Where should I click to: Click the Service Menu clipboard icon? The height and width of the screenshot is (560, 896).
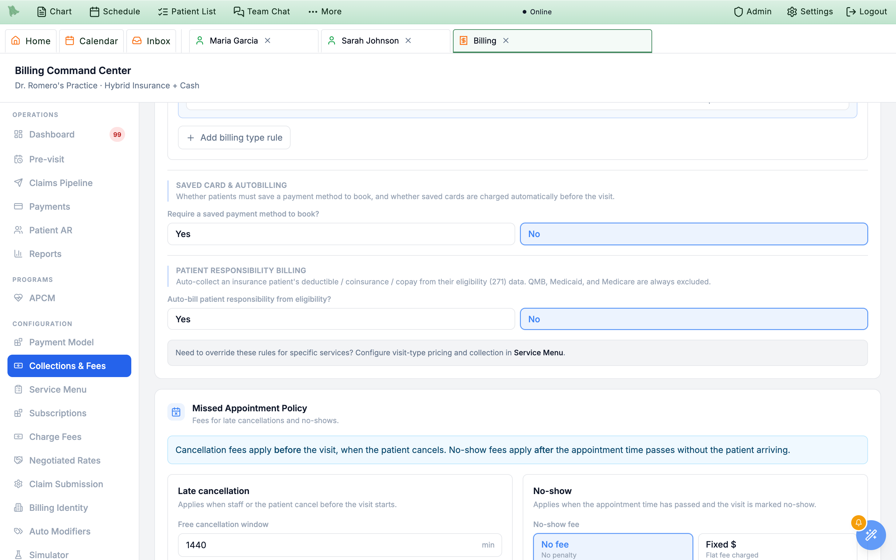tap(18, 390)
